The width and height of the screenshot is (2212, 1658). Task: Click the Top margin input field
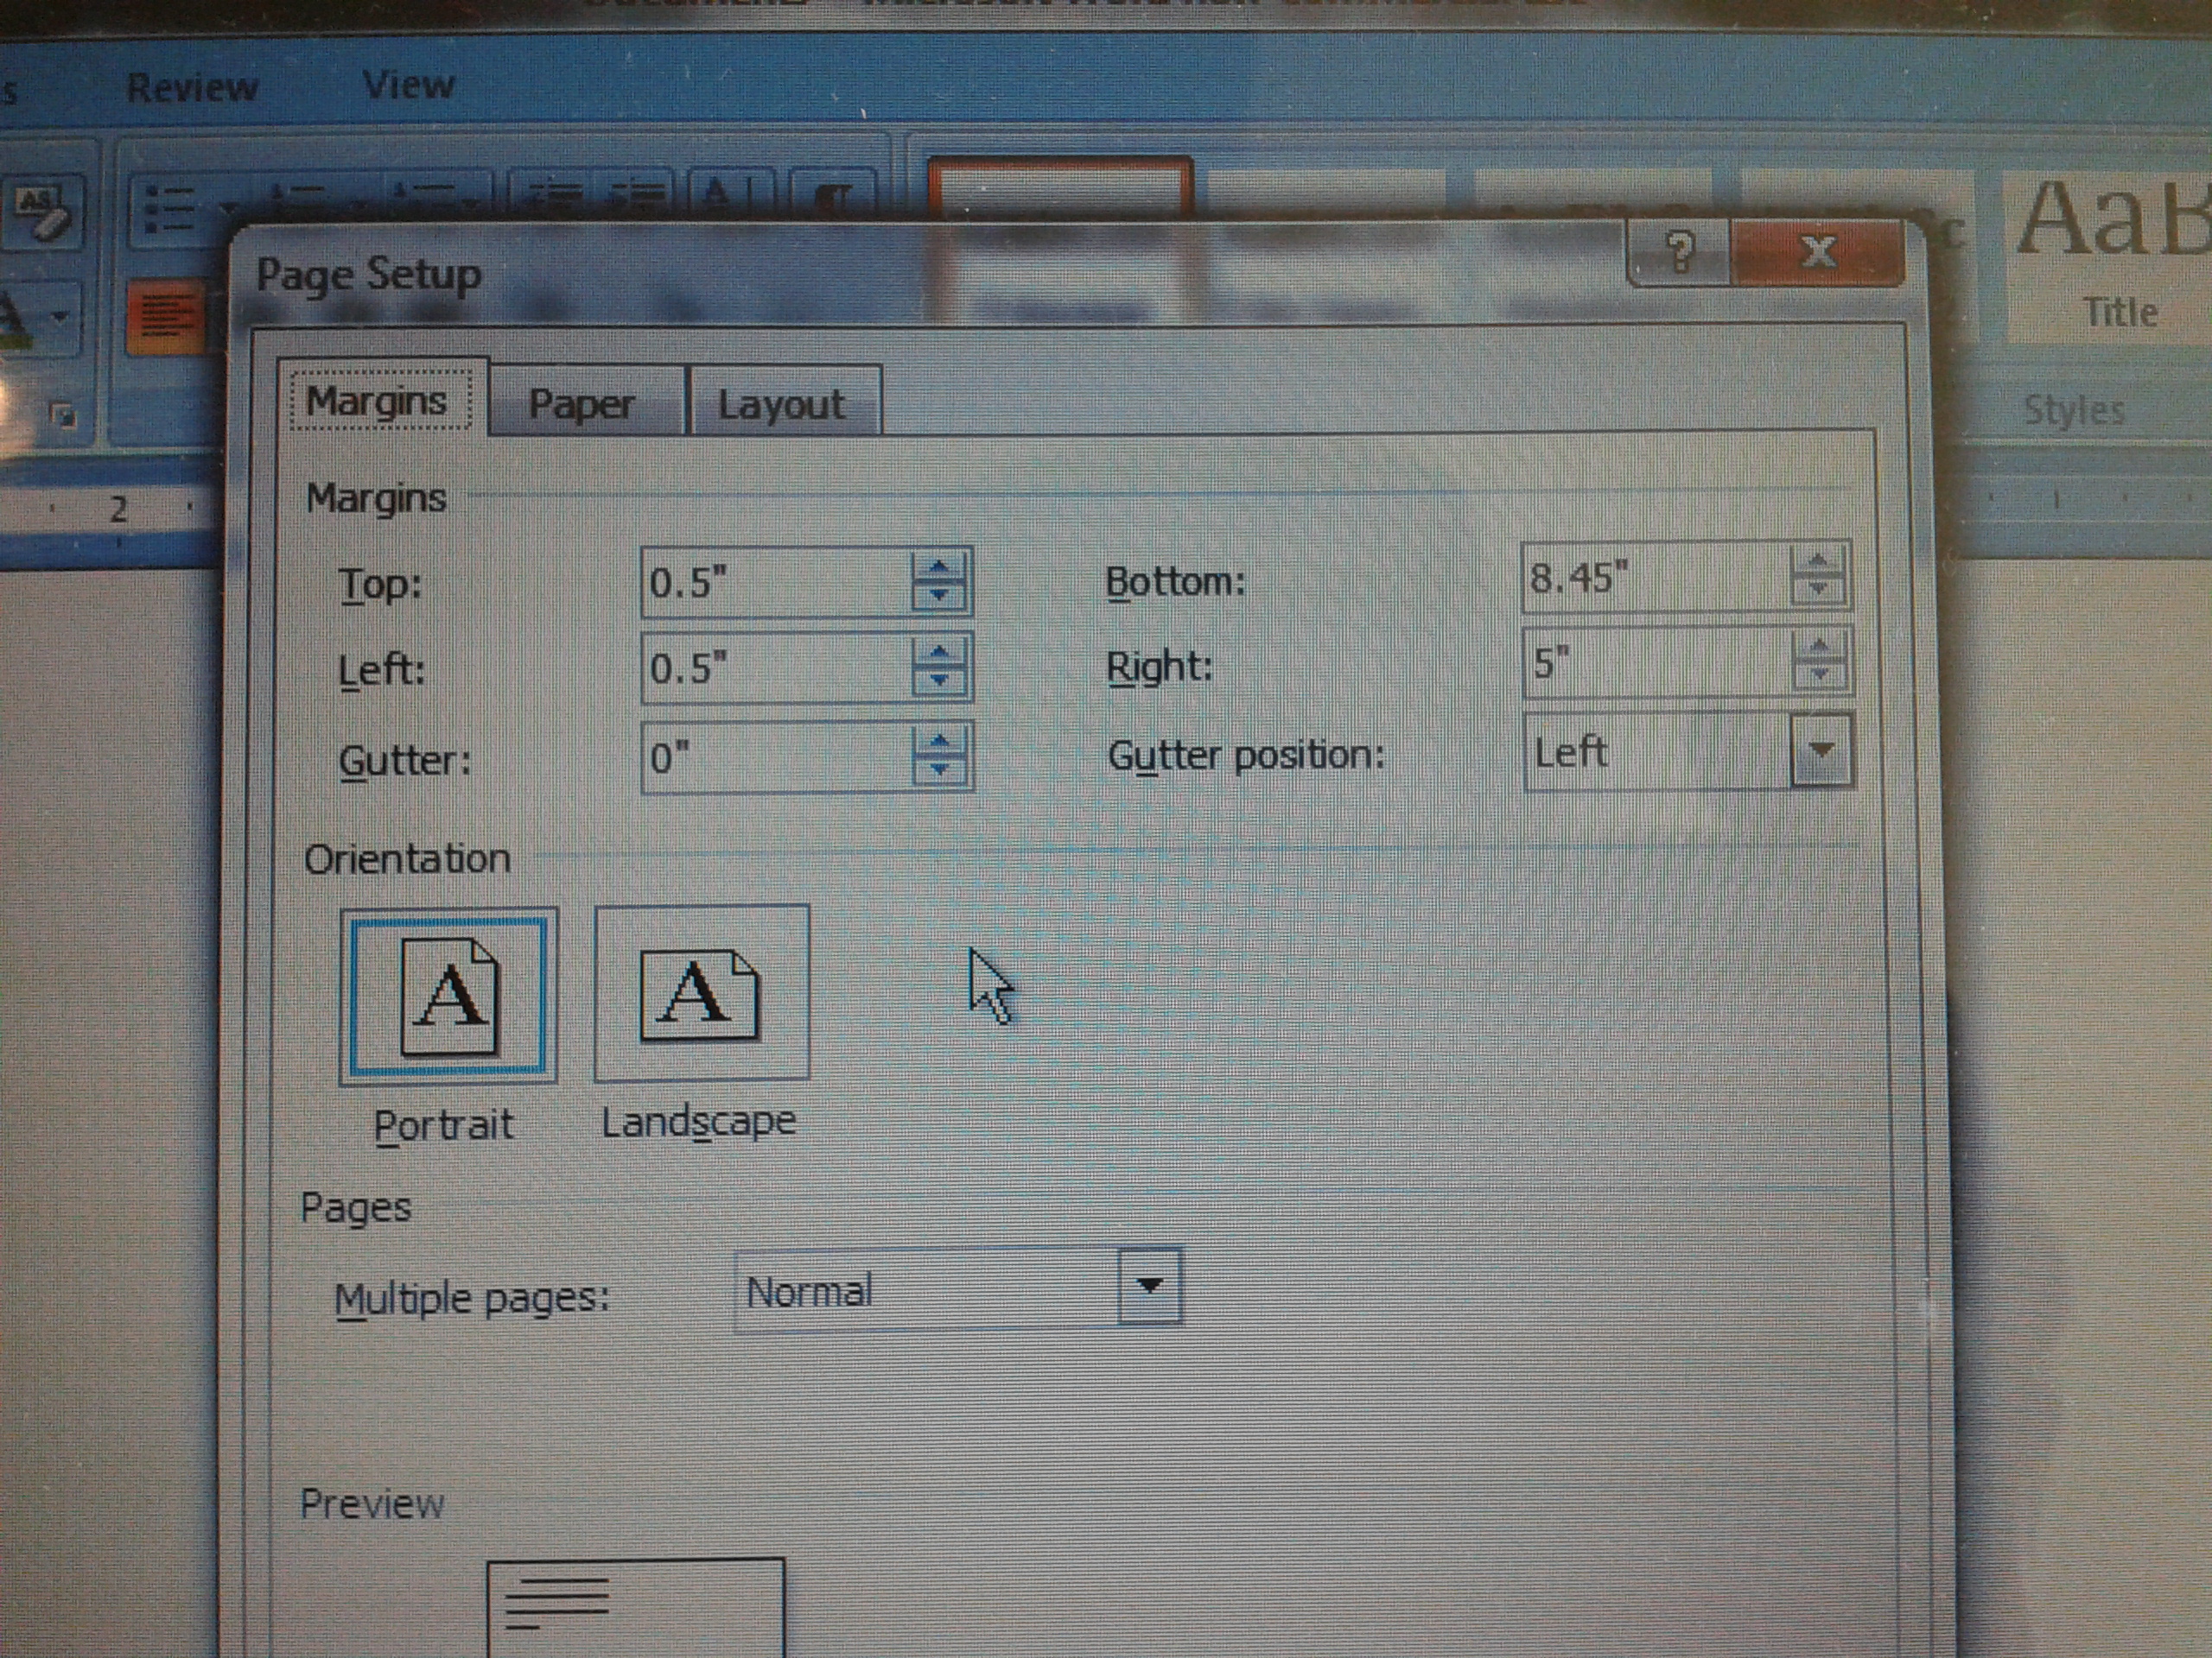775,582
